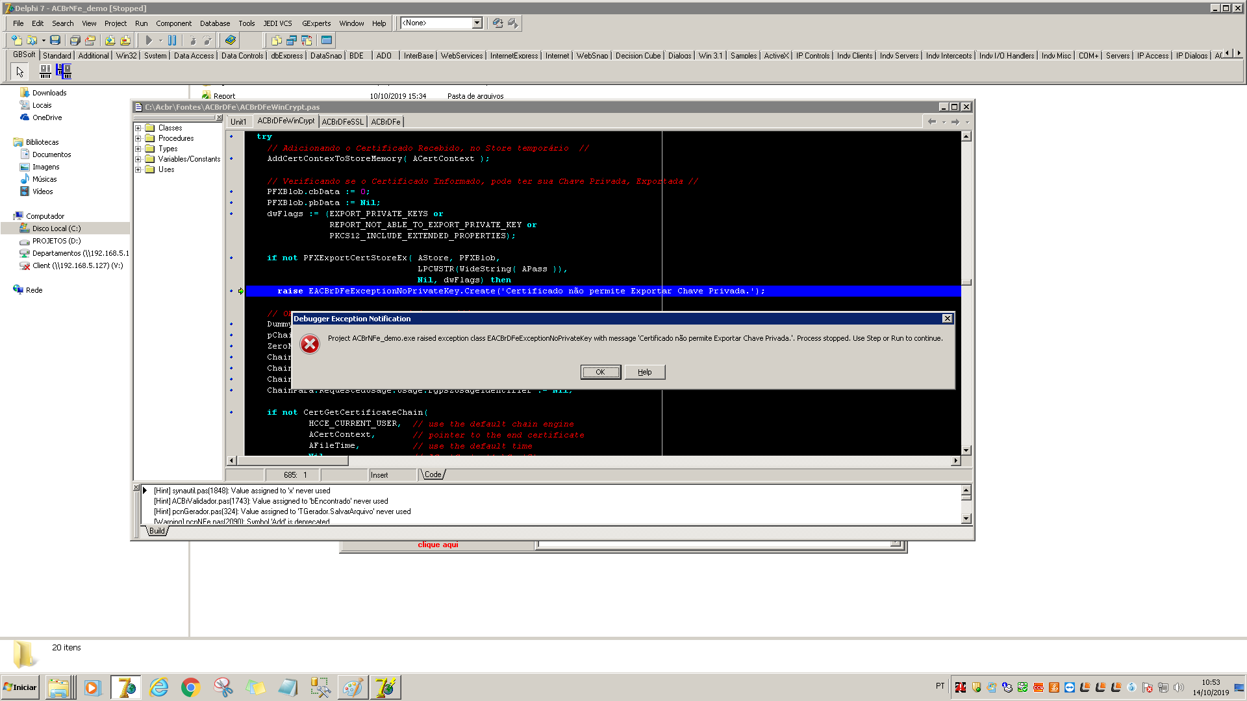Click the editor horizontal scrollbar thumb
Viewport: 1247px width, 701px height.
[x=293, y=461]
